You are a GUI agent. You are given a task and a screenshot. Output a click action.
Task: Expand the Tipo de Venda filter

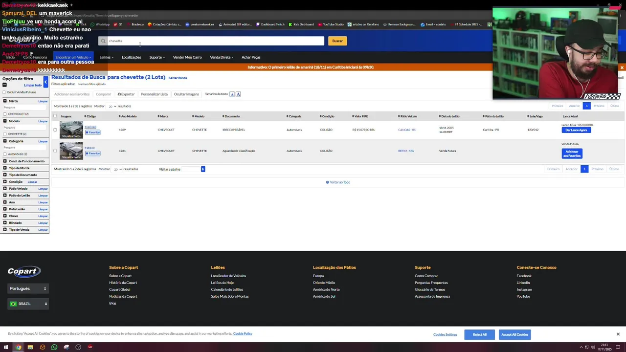[x=5, y=230]
